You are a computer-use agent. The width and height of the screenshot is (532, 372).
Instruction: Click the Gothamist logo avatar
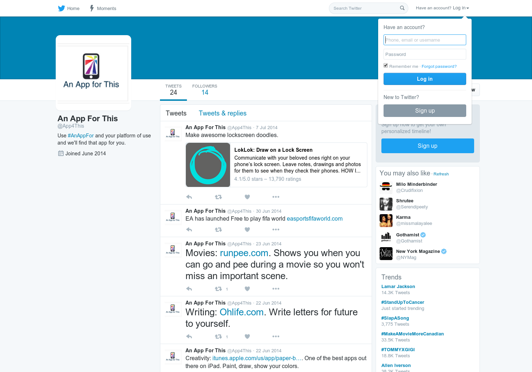[386, 237]
